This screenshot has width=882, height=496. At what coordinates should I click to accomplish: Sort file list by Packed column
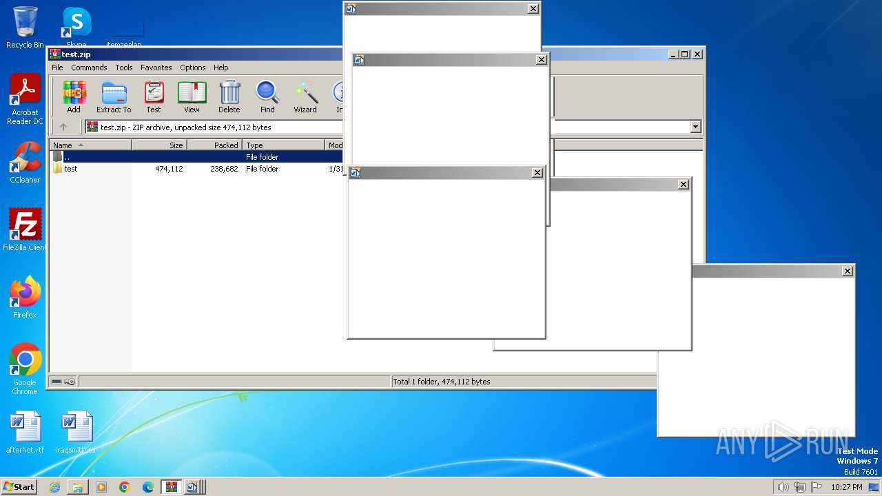click(214, 145)
